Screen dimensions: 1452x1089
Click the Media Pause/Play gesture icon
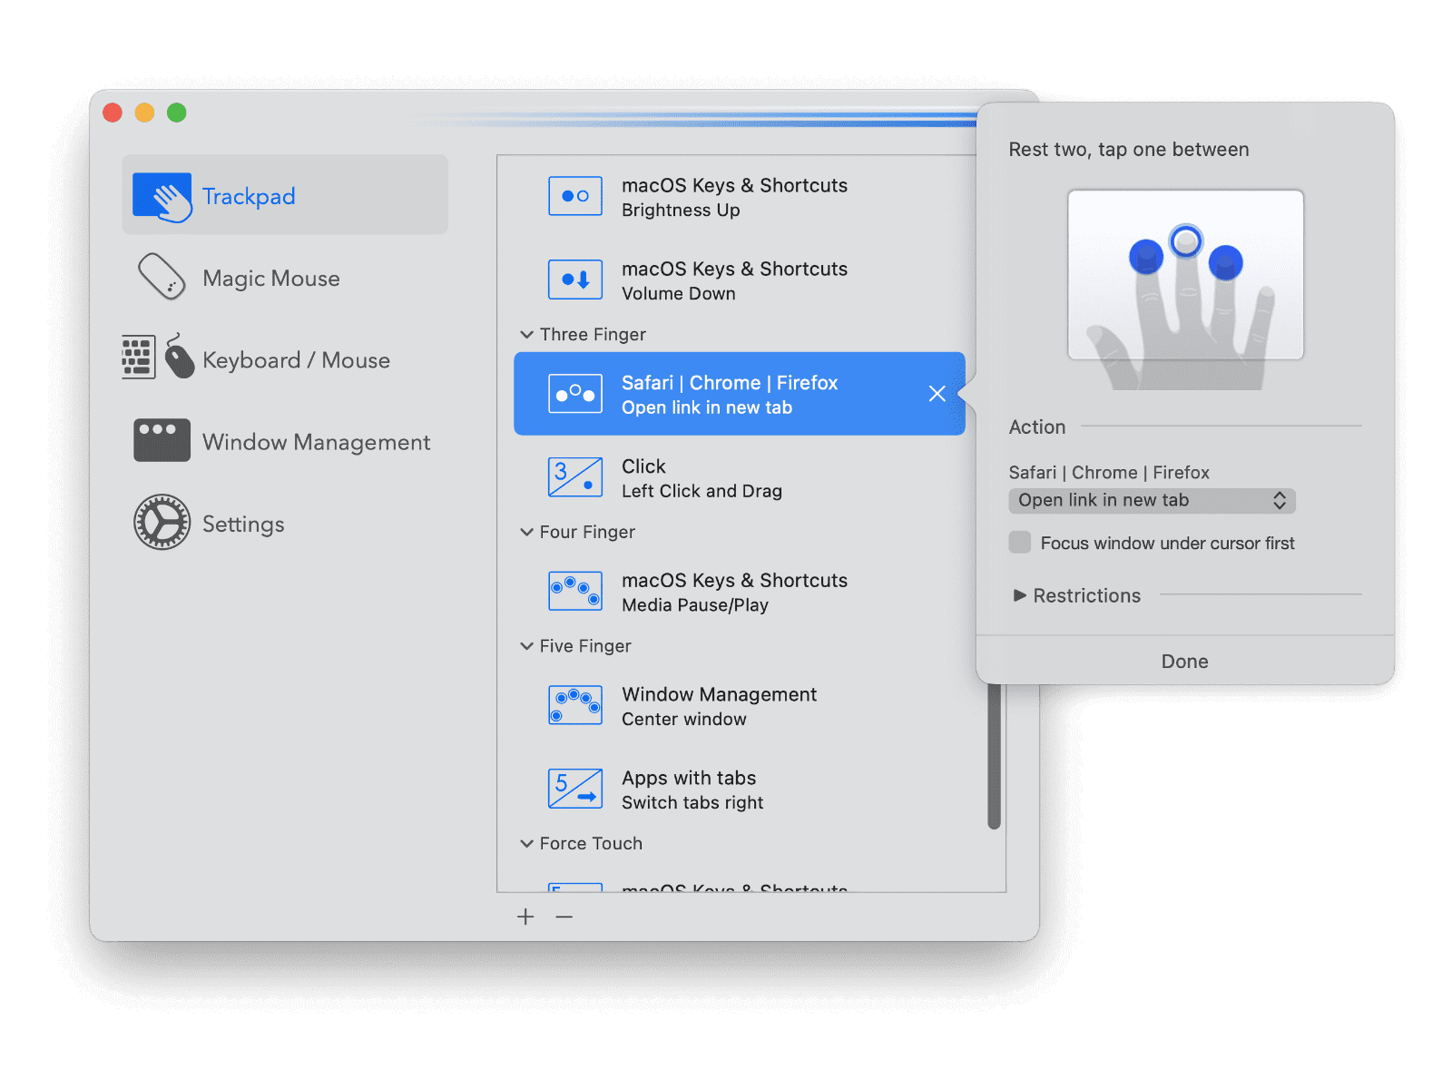tap(575, 591)
